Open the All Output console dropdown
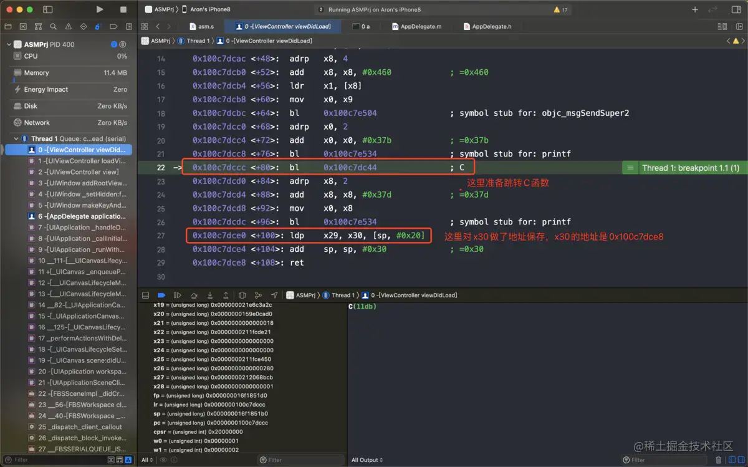 [367, 460]
